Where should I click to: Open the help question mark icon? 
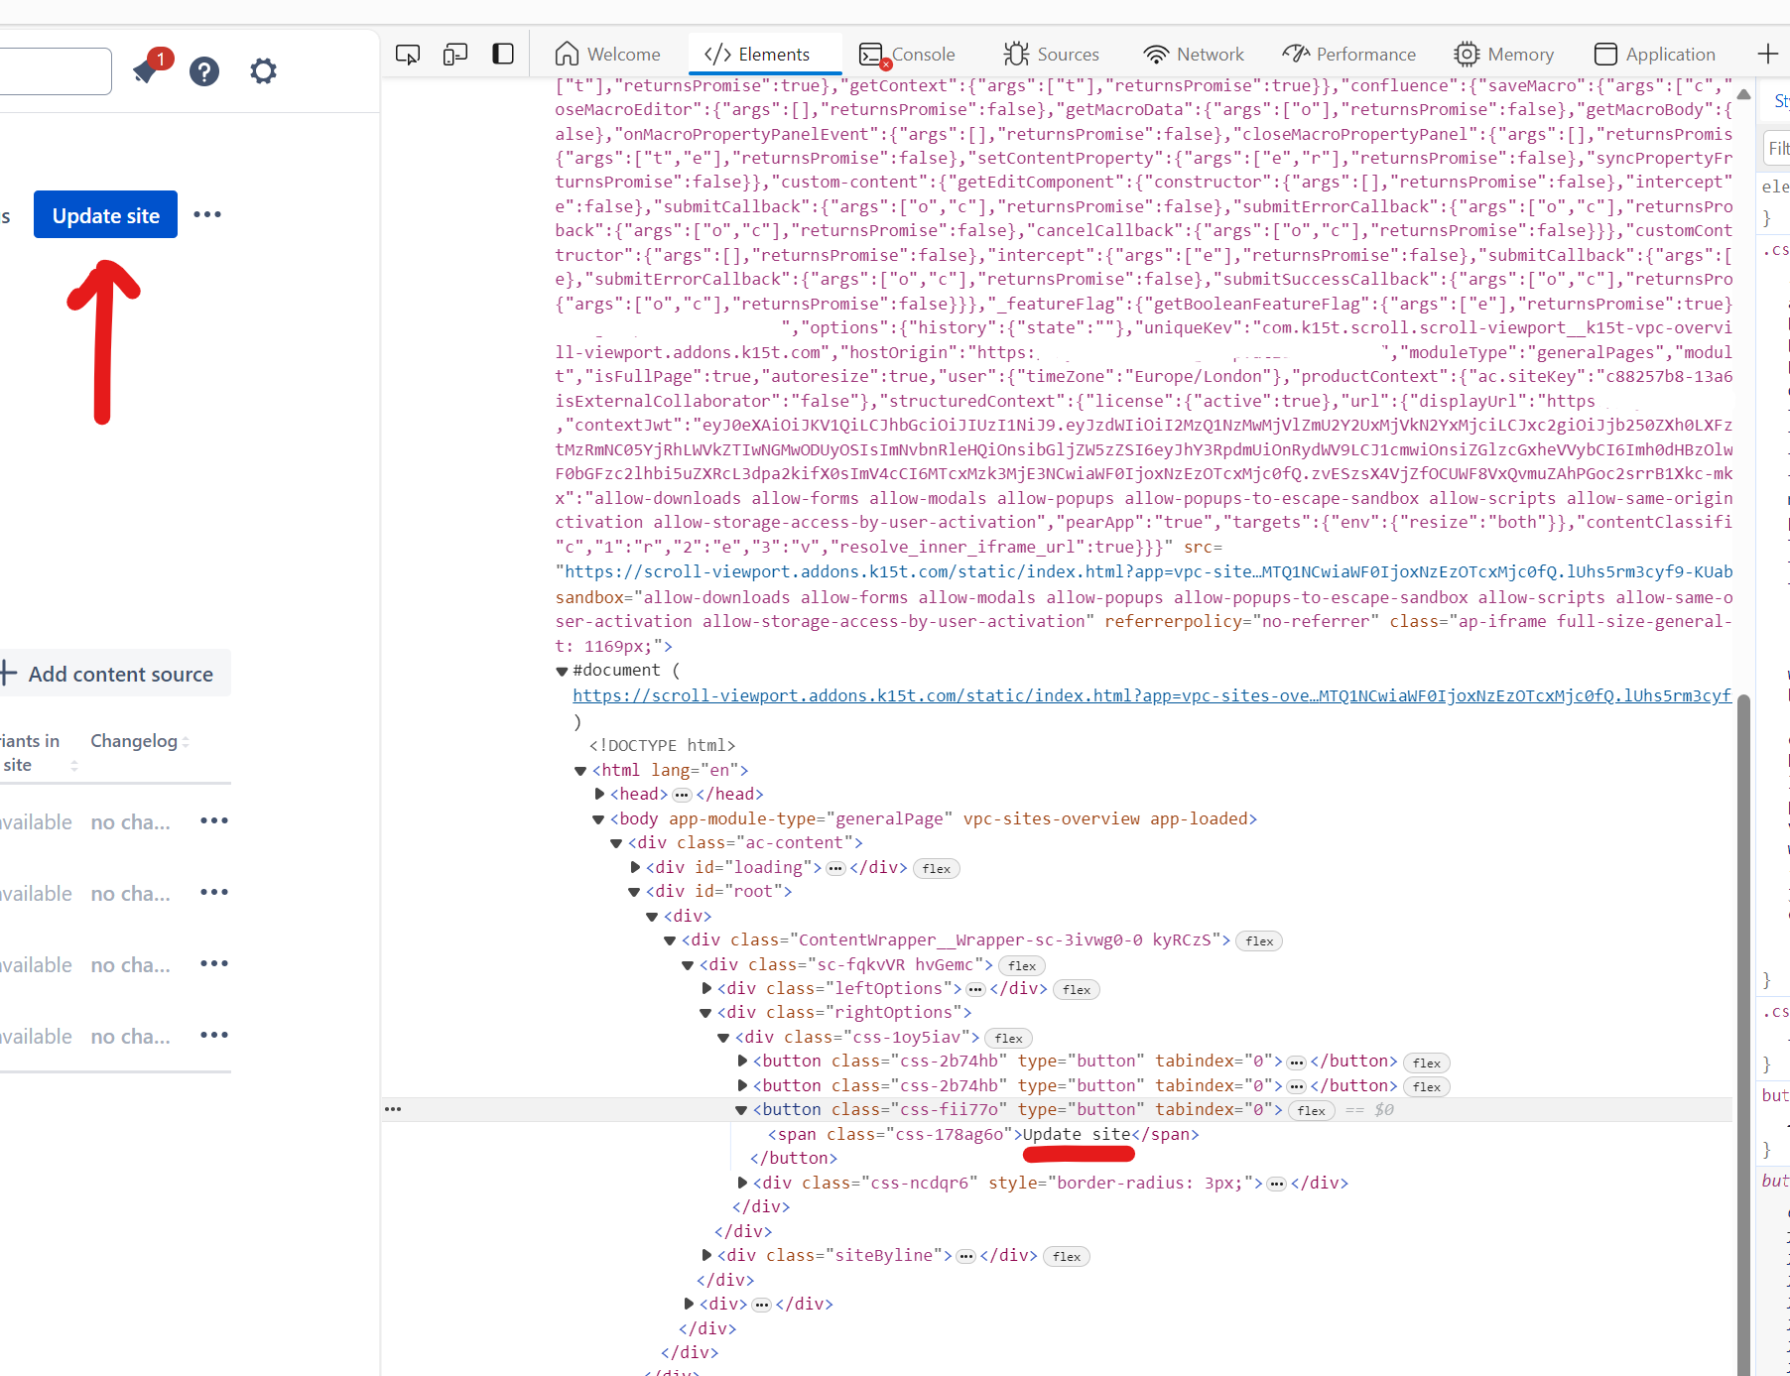pos(204,71)
